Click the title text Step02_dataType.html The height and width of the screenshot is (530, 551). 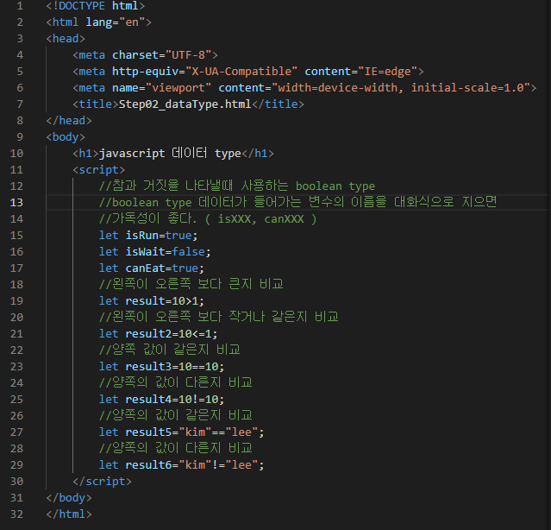[x=185, y=104]
